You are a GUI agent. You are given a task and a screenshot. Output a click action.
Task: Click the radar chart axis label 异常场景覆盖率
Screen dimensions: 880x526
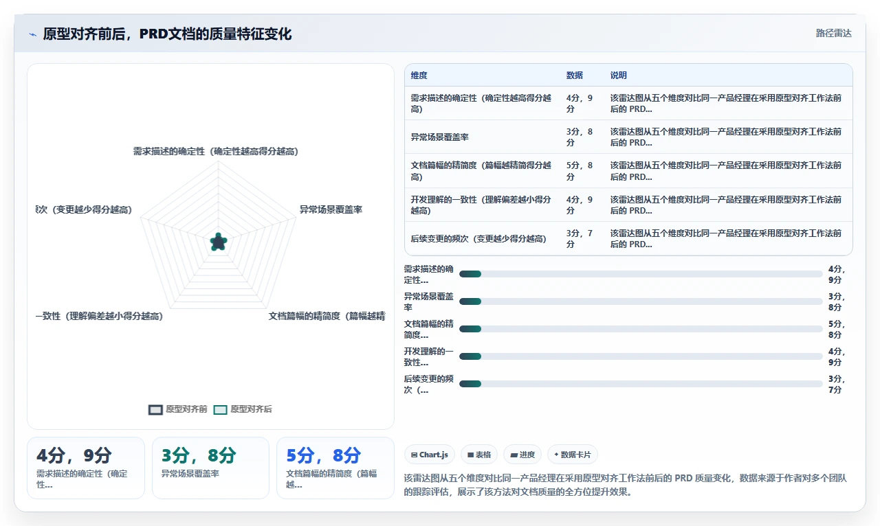(331, 209)
